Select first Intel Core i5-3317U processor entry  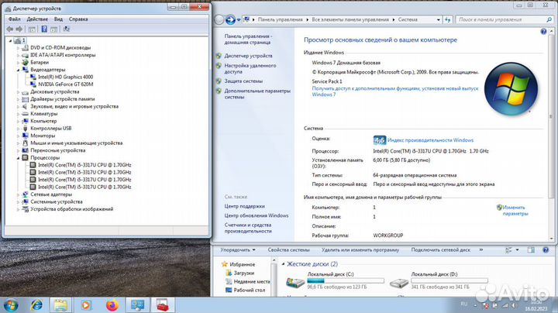coord(84,165)
